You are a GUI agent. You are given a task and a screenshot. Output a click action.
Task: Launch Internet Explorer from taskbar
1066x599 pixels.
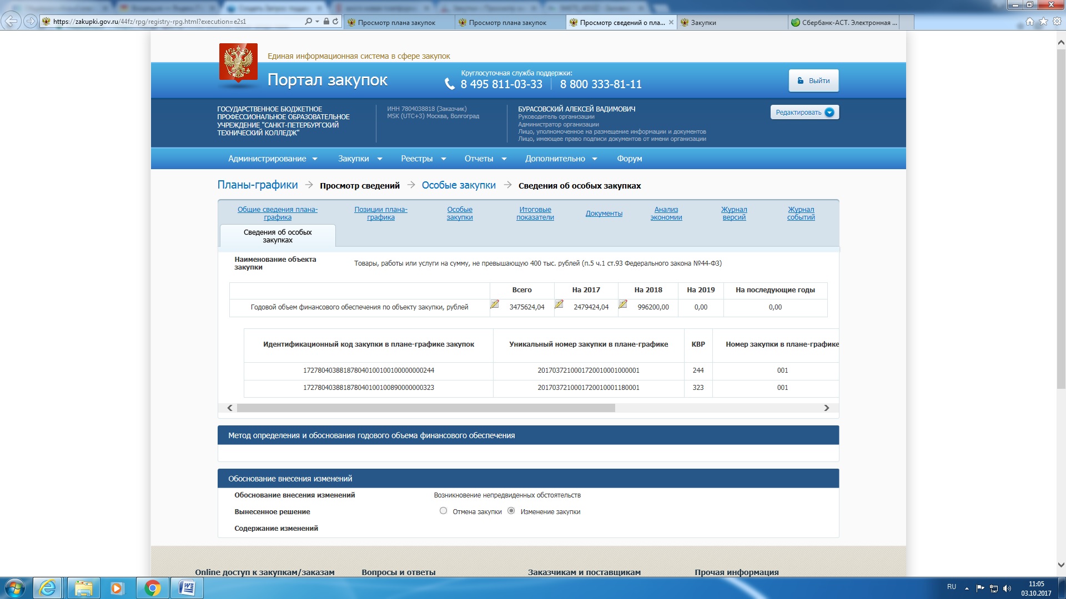pyautogui.click(x=48, y=588)
